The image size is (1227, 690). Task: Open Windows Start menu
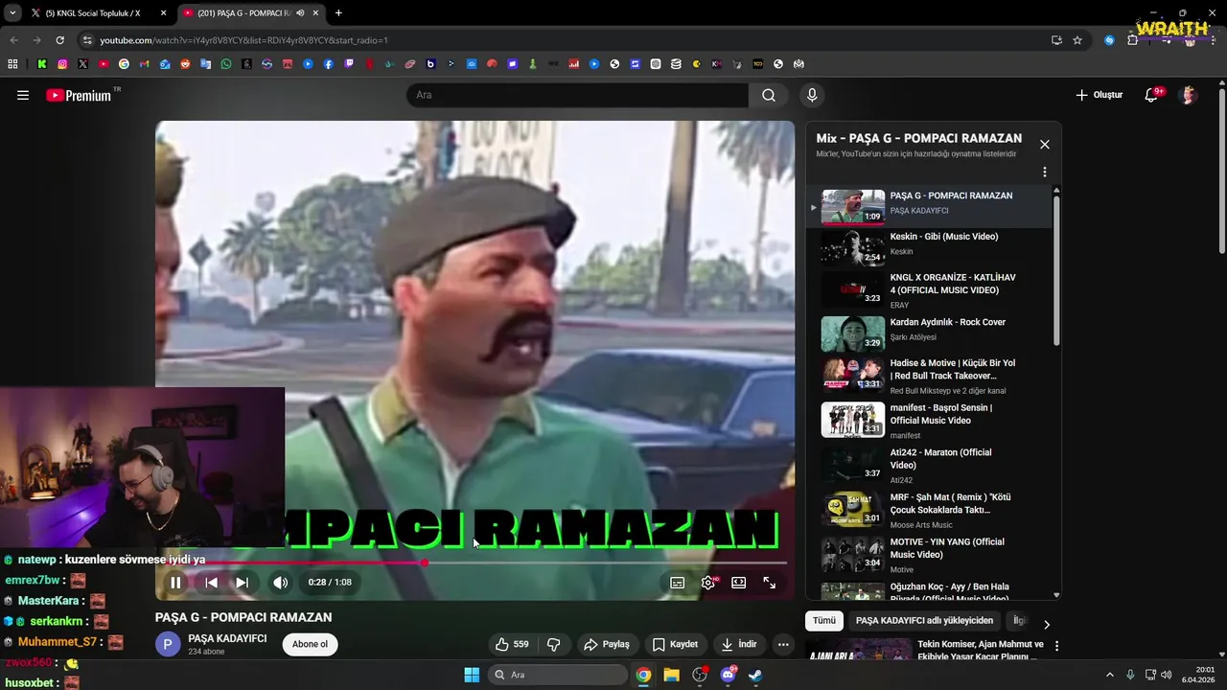coord(472,675)
